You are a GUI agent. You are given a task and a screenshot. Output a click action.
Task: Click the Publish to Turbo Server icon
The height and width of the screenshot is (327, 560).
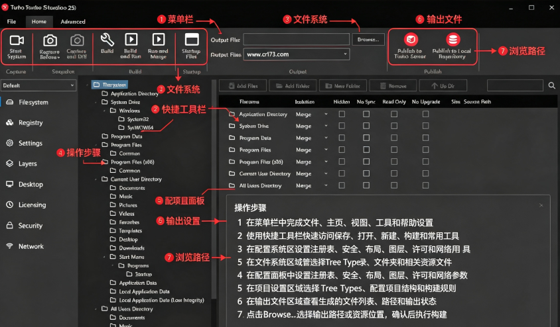click(411, 40)
